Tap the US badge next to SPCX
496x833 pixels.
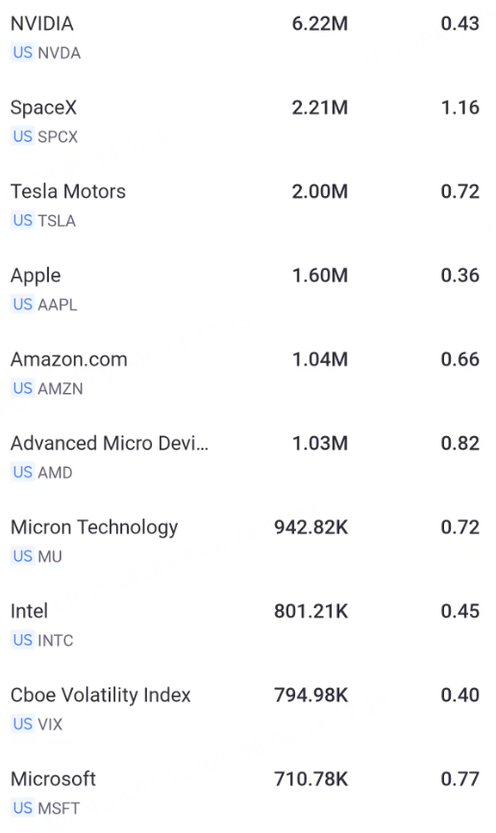click(23, 136)
